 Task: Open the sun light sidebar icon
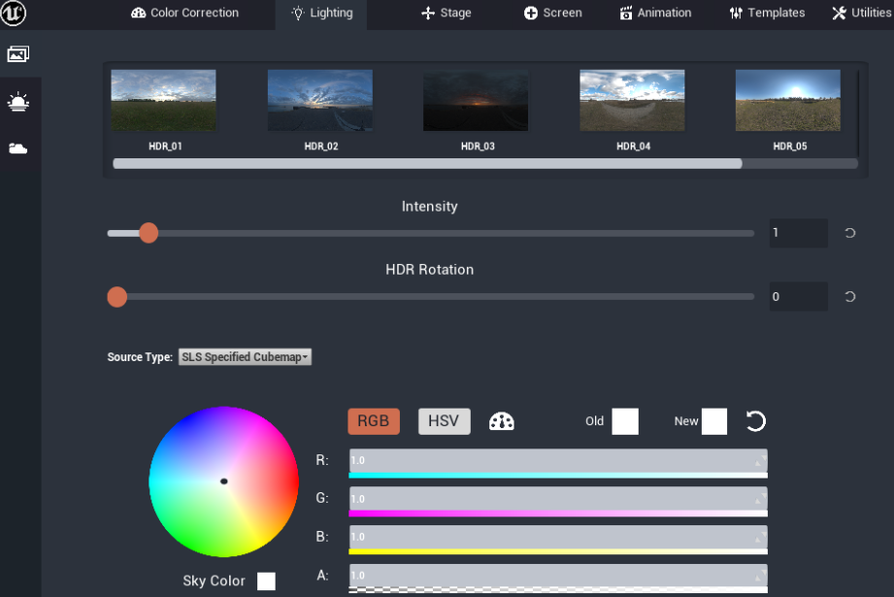point(18,102)
